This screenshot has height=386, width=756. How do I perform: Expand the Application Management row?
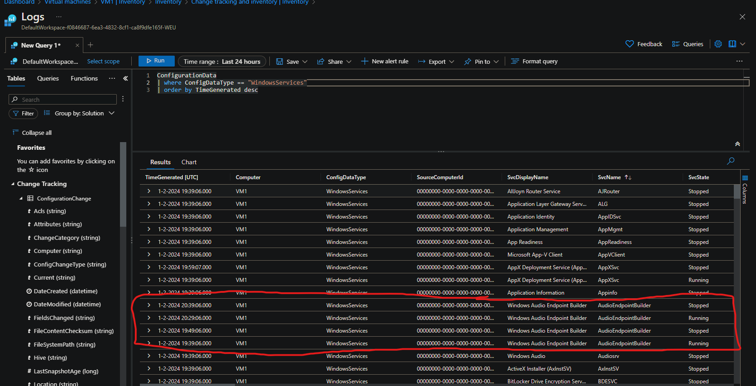pos(149,229)
